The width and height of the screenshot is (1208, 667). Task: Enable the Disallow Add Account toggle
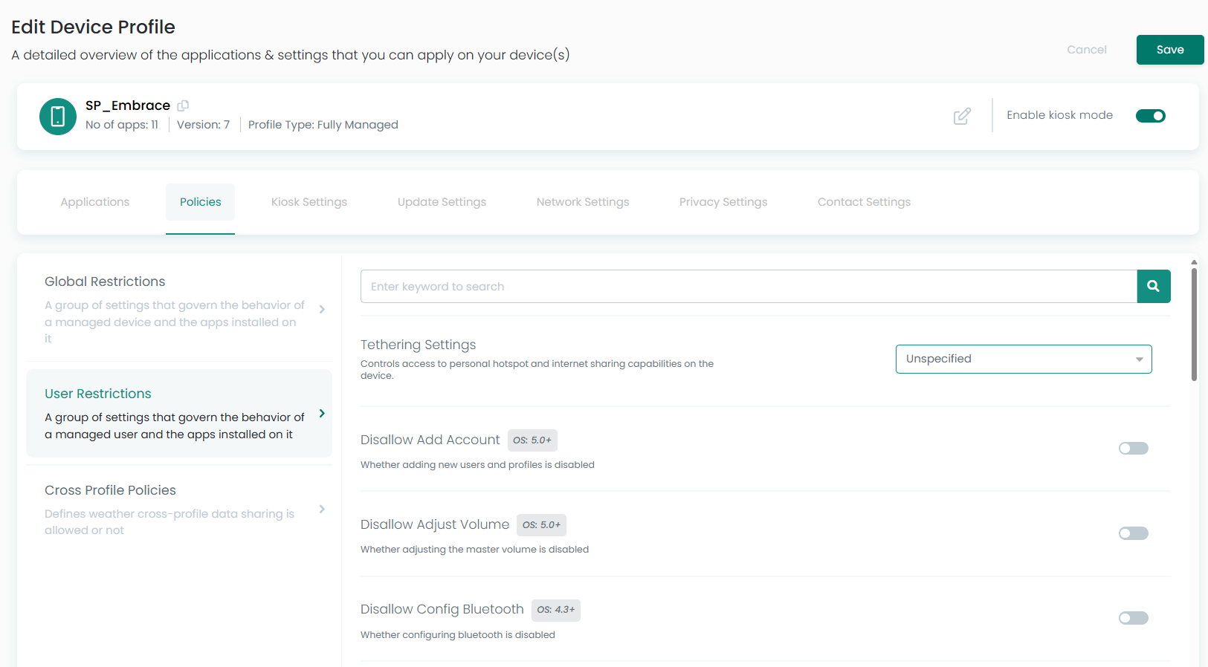(x=1133, y=449)
